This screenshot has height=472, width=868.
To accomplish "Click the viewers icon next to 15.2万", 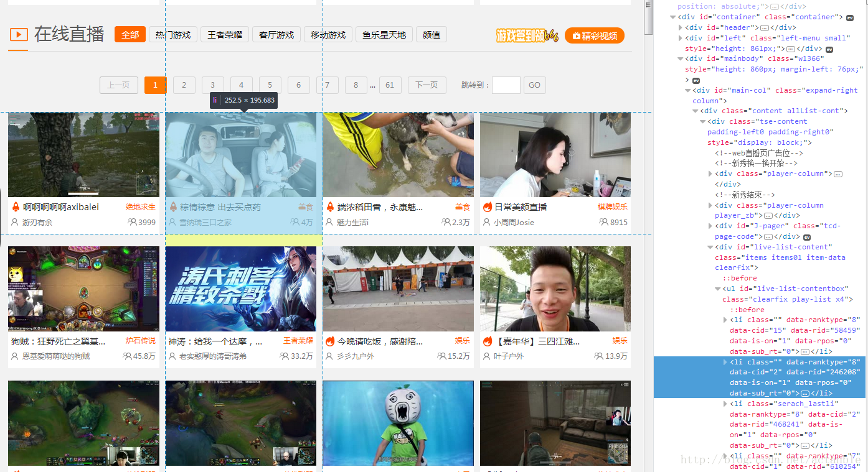I will pyautogui.click(x=441, y=356).
